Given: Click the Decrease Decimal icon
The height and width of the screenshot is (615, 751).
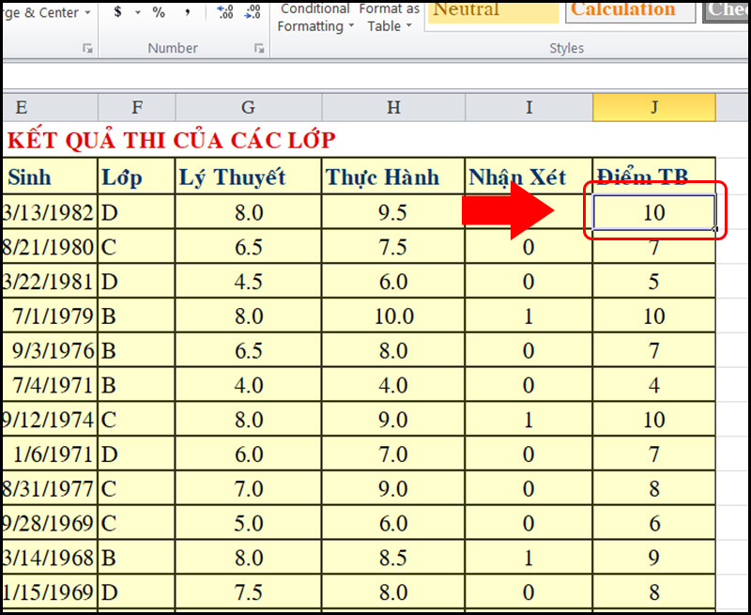Looking at the screenshot, I should 253,12.
